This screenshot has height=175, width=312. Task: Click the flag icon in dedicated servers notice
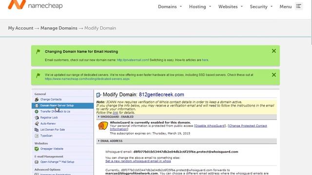(x=38, y=75)
